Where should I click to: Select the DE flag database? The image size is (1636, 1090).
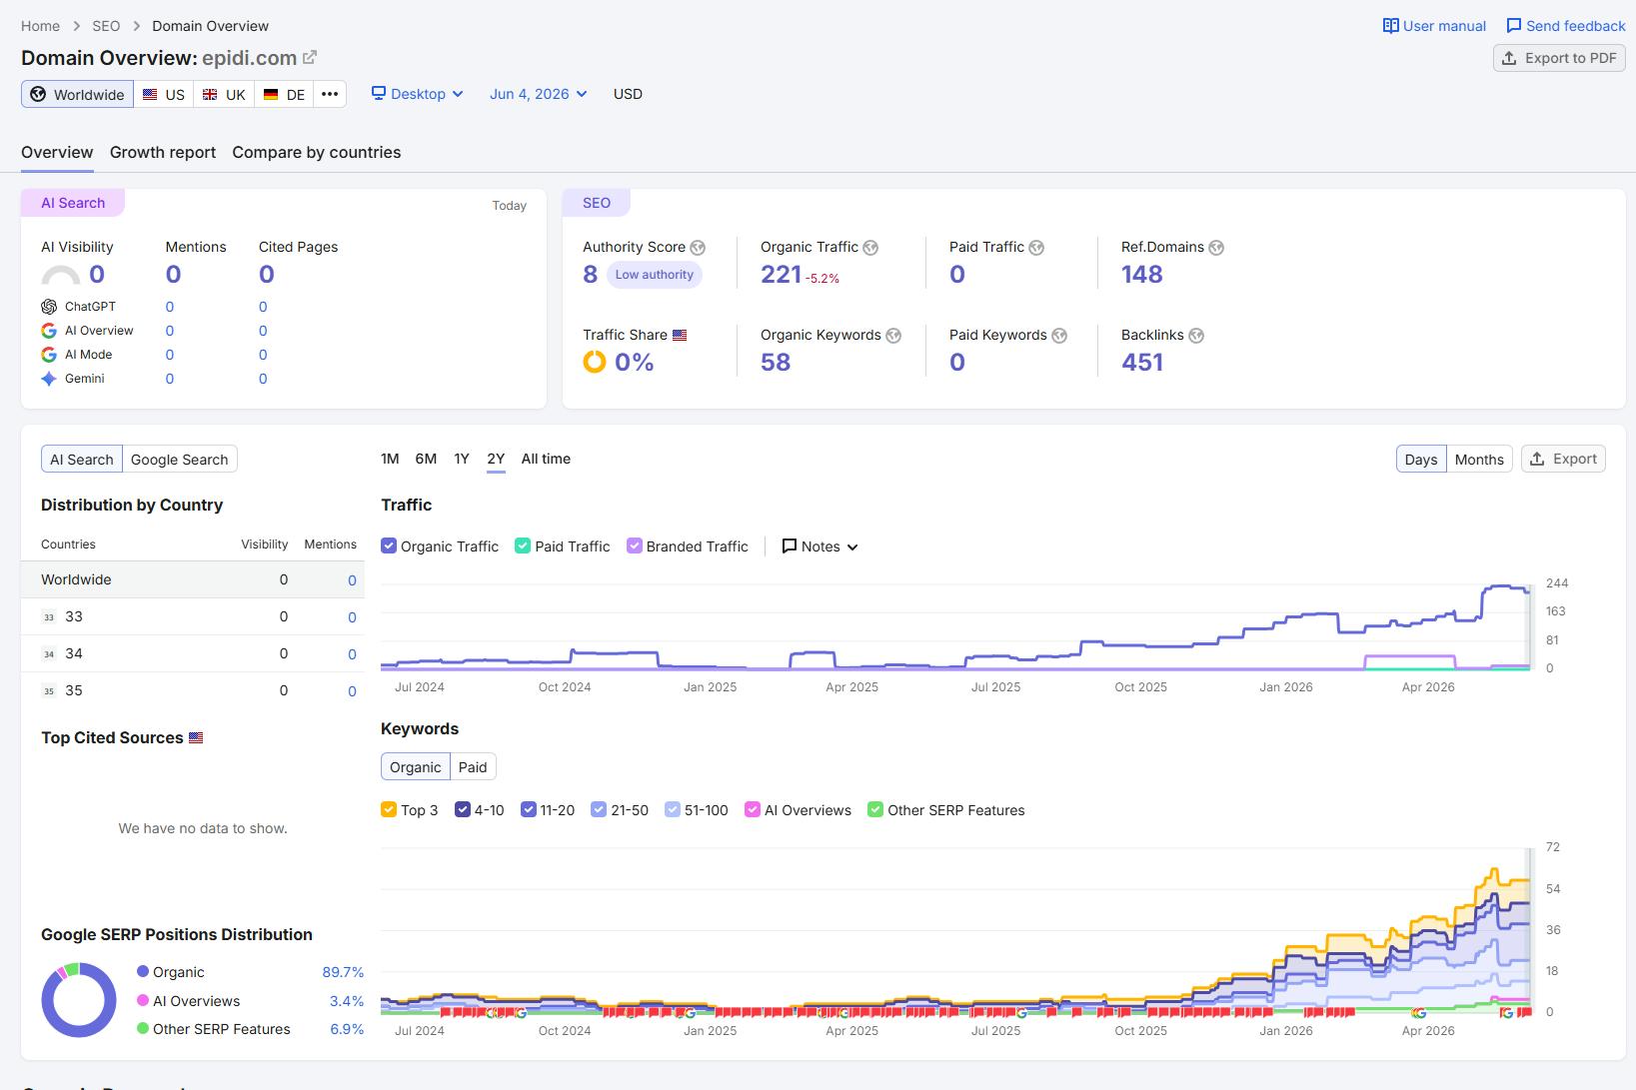click(284, 94)
